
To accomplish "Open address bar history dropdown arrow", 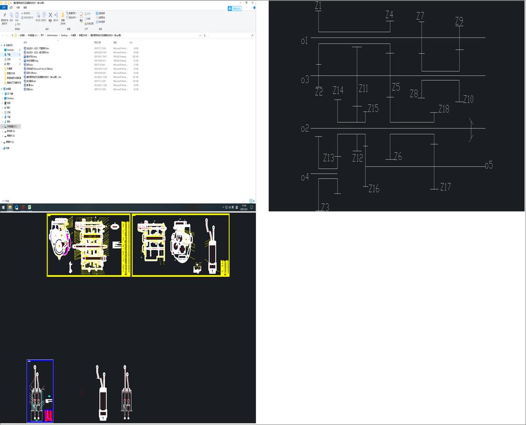I will point(200,35).
